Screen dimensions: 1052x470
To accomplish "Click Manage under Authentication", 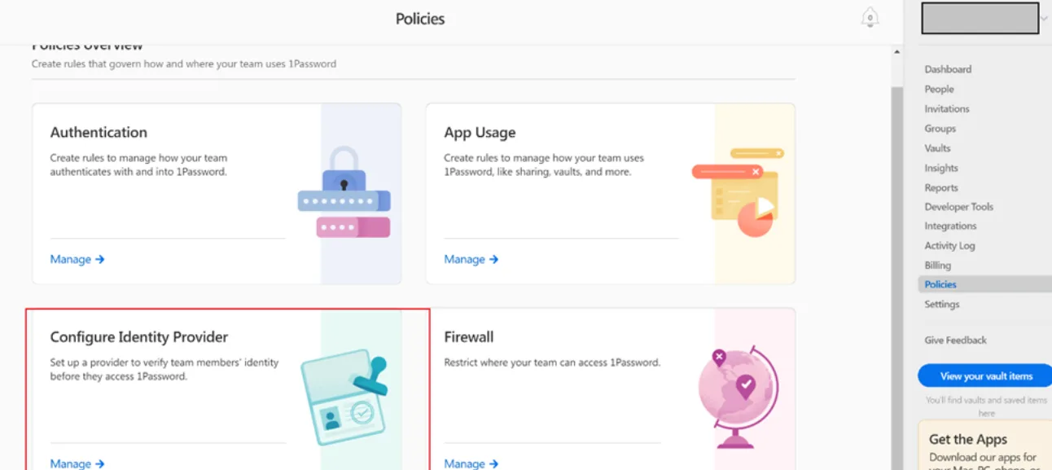I will coord(77,259).
